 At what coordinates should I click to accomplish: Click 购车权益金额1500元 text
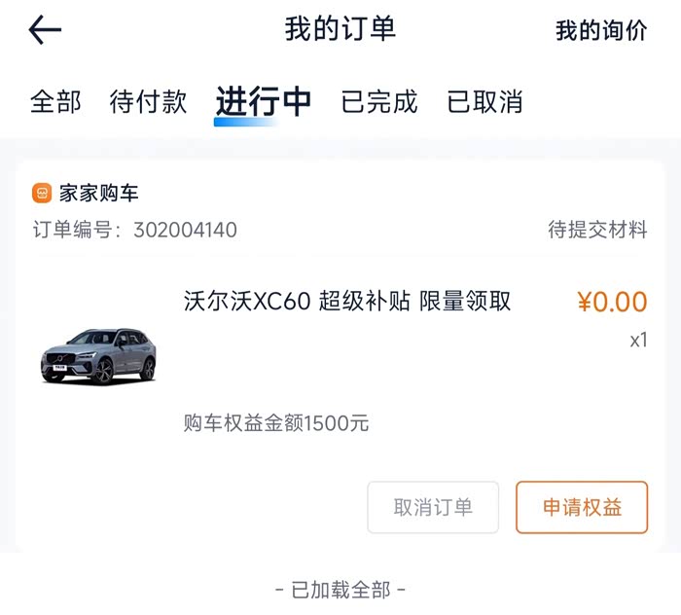tap(276, 423)
